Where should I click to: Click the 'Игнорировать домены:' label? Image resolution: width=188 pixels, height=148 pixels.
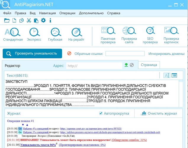tap(167, 54)
